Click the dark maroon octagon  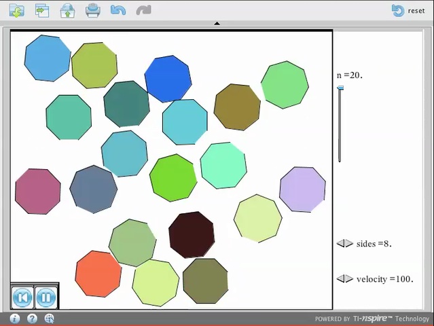[192, 234]
